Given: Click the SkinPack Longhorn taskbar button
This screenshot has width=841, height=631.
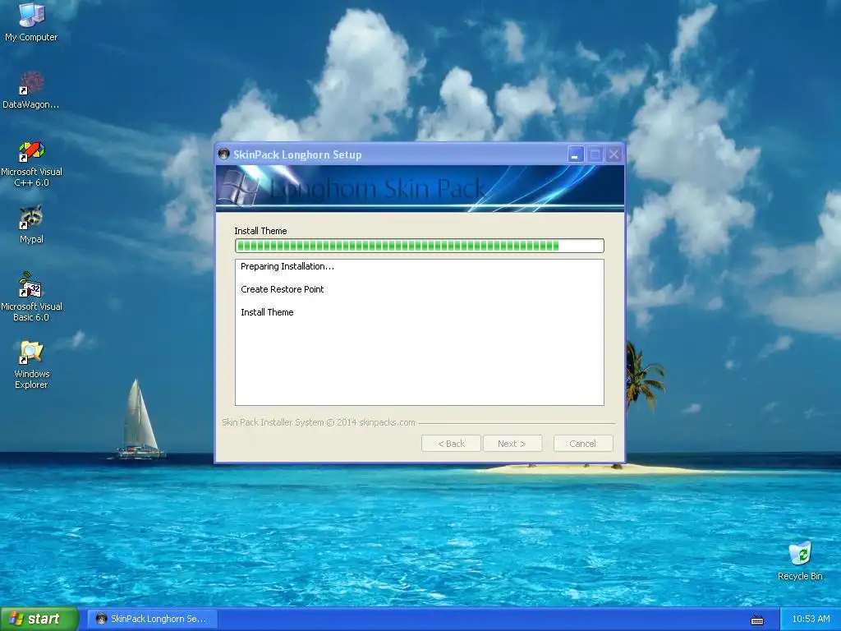Looking at the screenshot, I should coord(152,619).
